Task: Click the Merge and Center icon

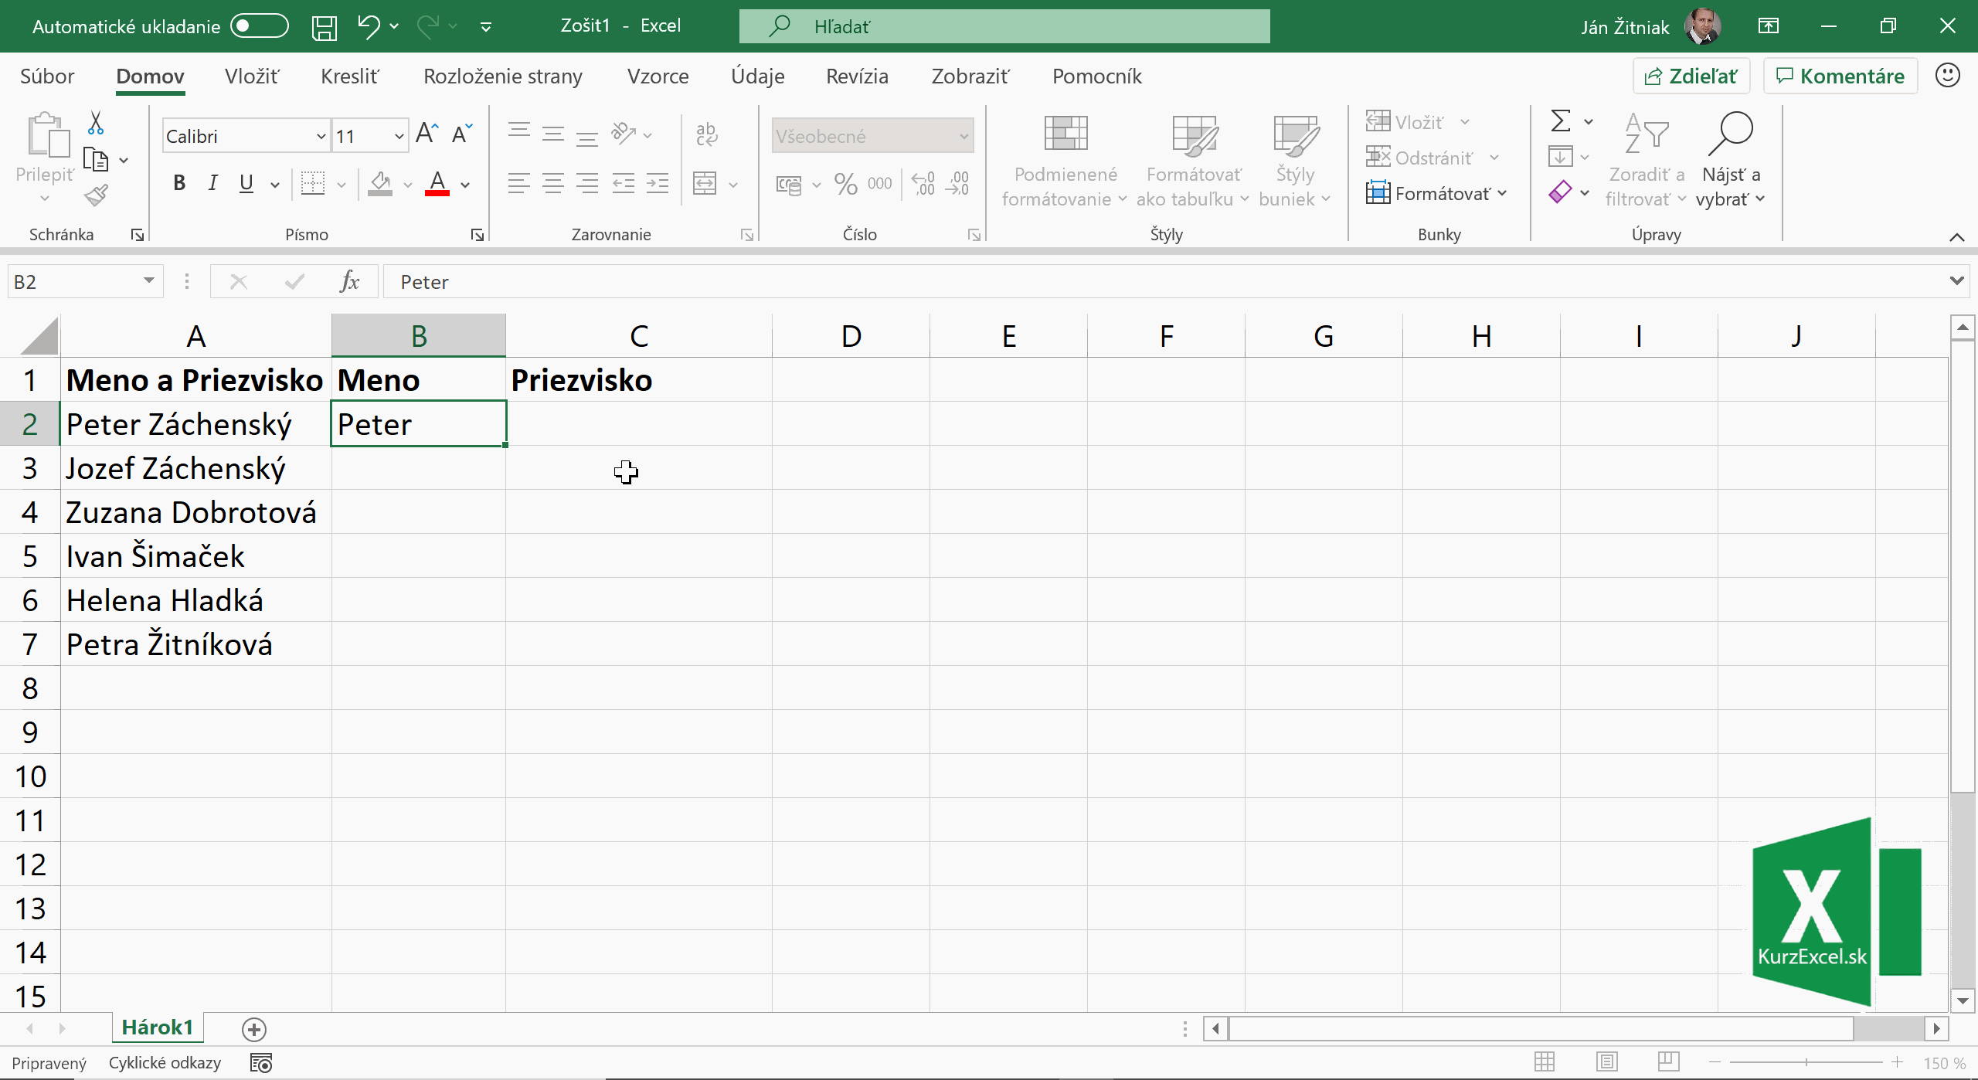Action: 705,184
